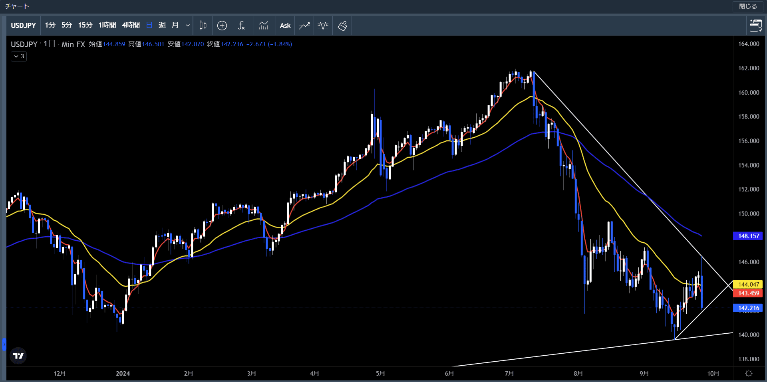767x382 pixels.
Task: Expand the collapsed indicator legend showing 3
Action: tap(19, 56)
